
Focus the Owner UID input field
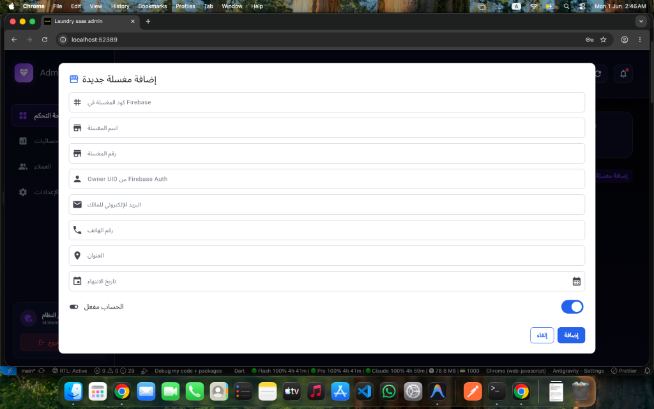(326, 179)
